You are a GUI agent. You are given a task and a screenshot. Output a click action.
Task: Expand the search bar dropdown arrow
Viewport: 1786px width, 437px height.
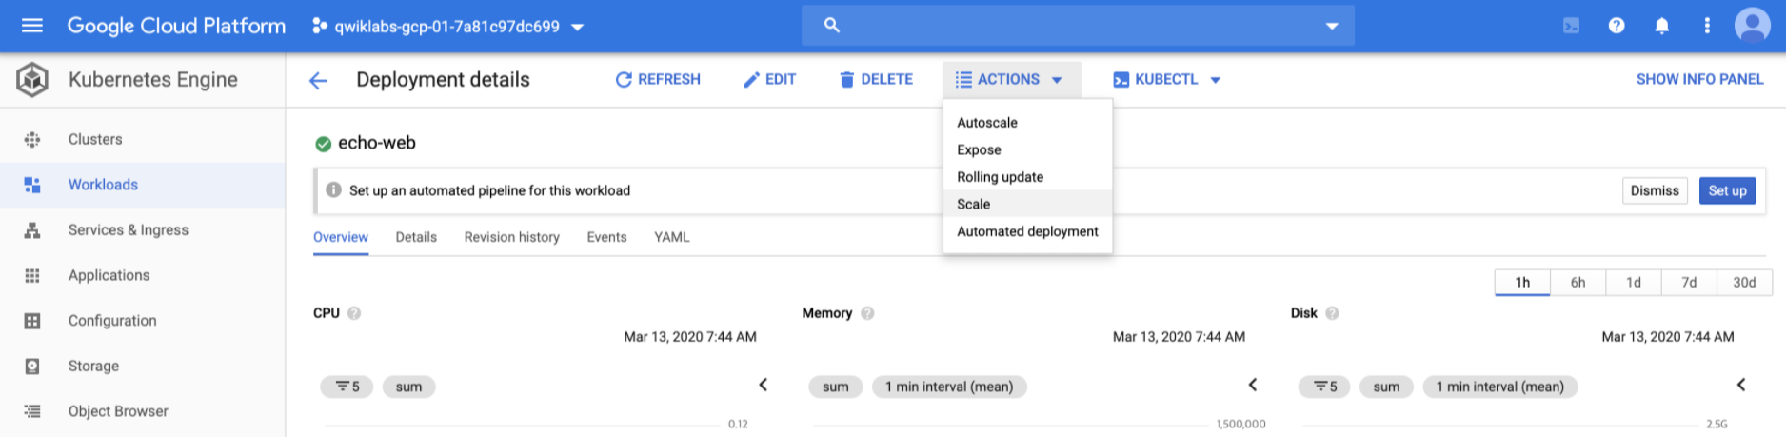click(x=1332, y=27)
